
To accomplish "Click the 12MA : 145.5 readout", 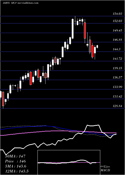I will (17, 171).
